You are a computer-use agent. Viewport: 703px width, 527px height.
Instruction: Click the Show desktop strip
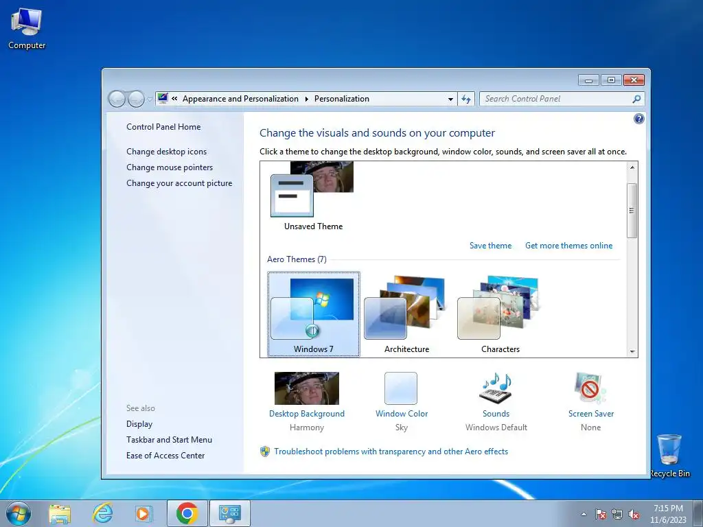[698, 513]
